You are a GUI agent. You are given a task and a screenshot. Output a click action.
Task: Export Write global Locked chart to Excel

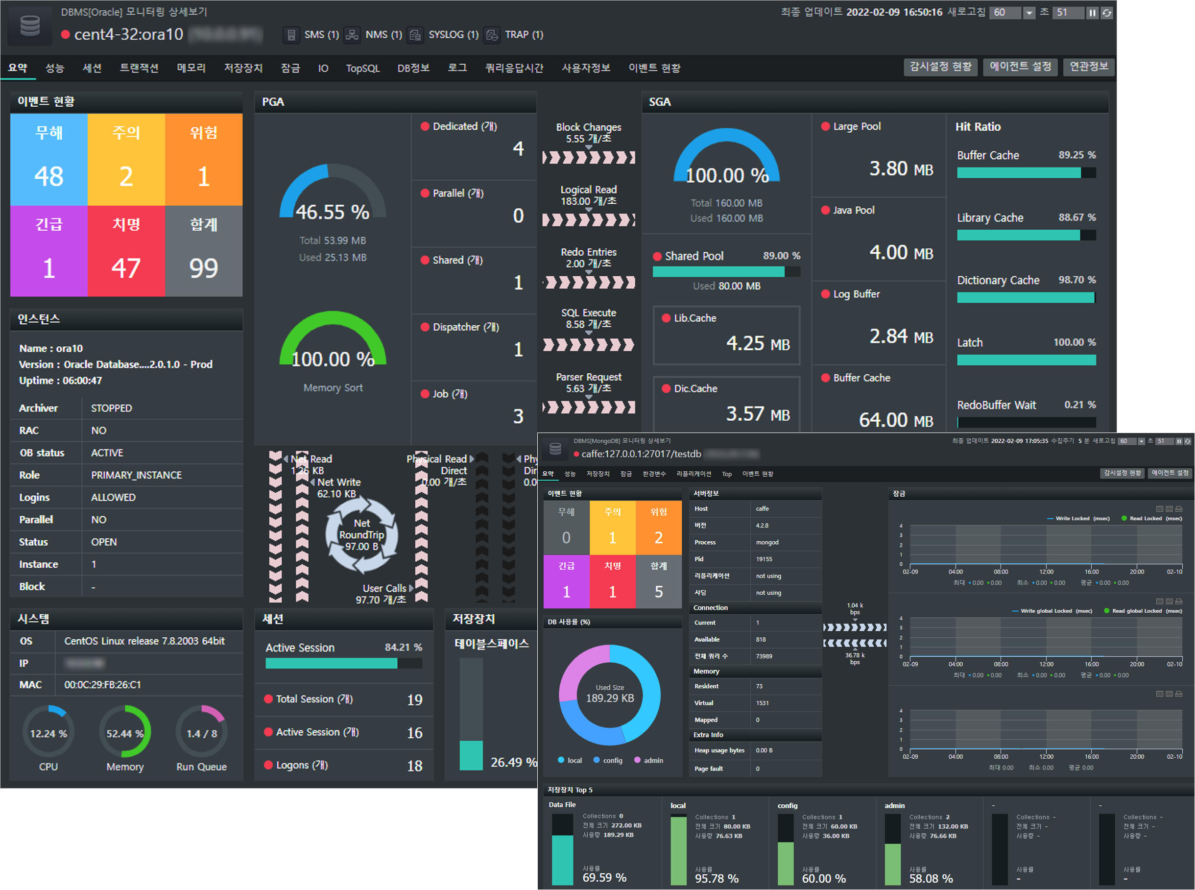(x=1169, y=601)
